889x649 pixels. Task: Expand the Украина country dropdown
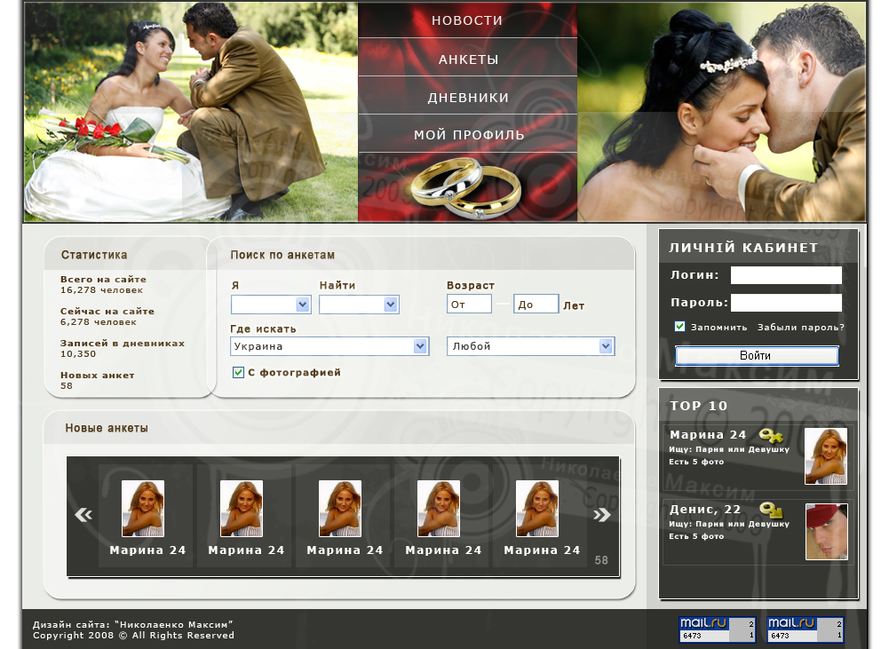(x=329, y=346)
